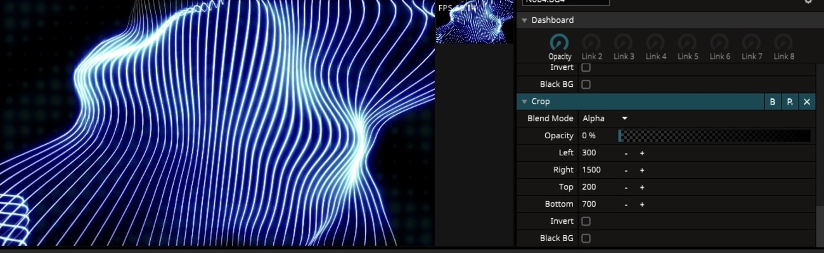Click the Opacity dashboard knob
824x253 pixels.
pyautogui.click(x=559, y=42)
